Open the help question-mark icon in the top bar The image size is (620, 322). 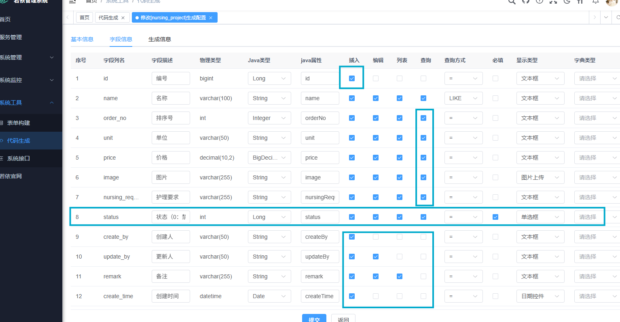point(540,1)
